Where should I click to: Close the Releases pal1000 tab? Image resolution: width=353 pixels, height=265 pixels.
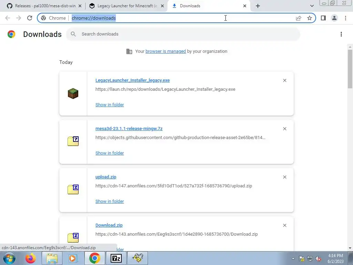click(80, 6)
